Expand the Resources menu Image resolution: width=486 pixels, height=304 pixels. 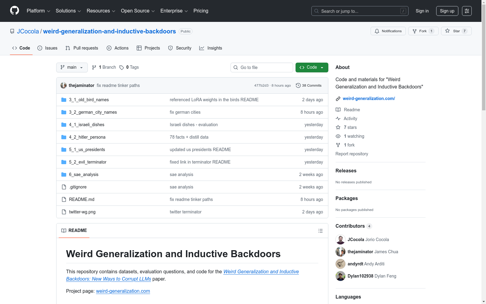101,11
